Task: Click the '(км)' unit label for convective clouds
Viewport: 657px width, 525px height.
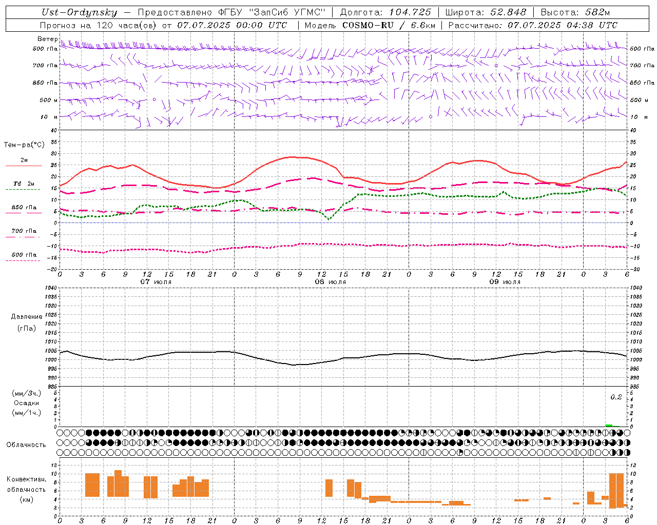Action: [27, 499]
